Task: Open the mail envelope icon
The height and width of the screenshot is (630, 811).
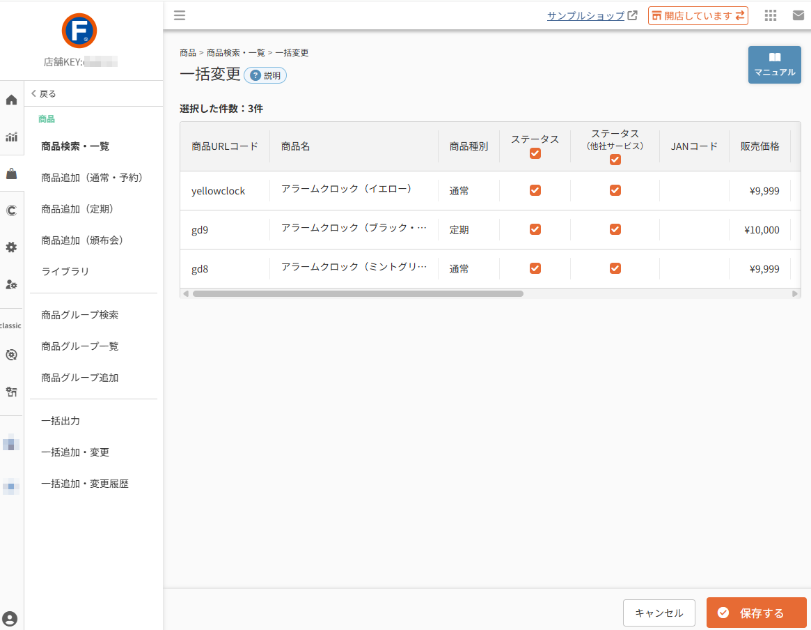Action: (798, 15)
